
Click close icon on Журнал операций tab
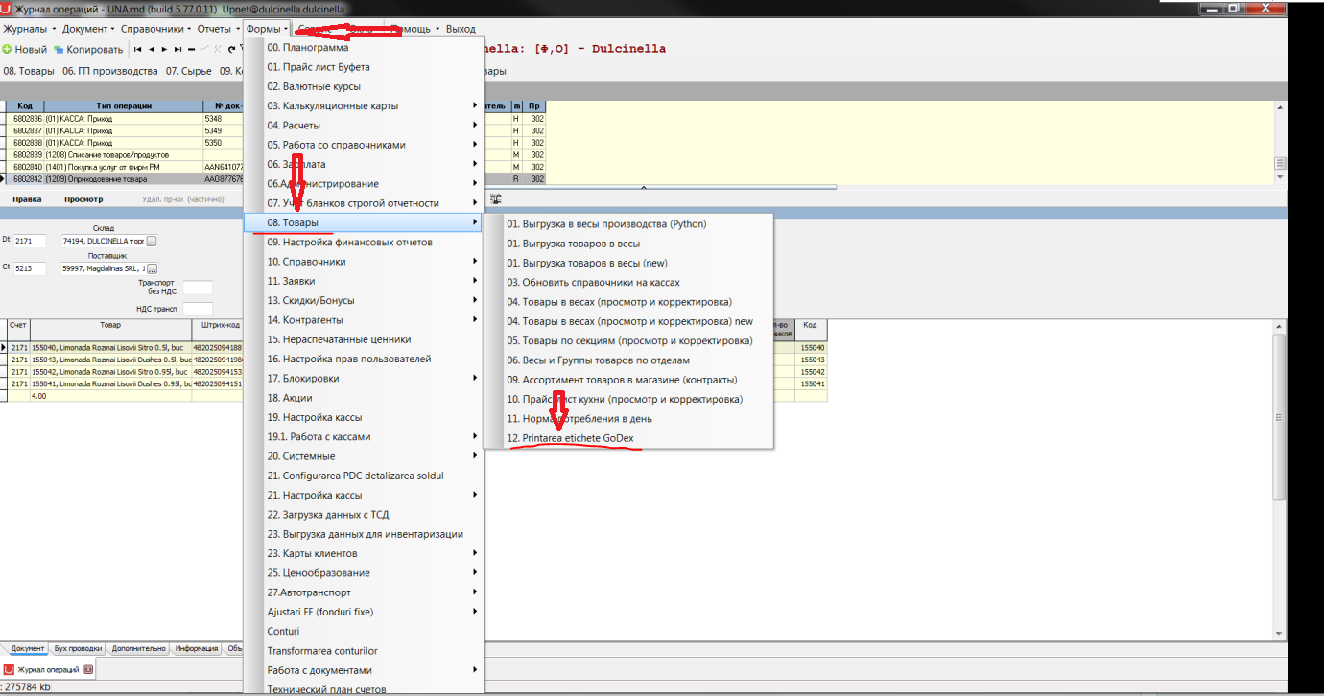coord(88,669)
